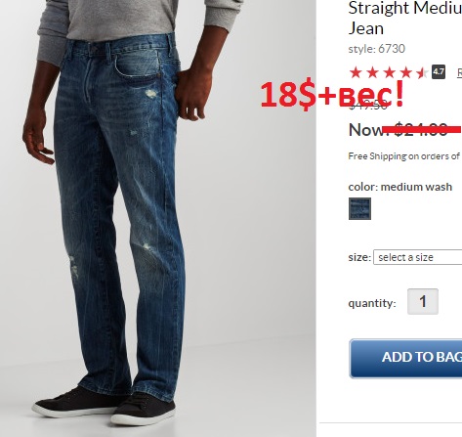Select the medium wash color swatch
Image resolution: width=462 pixels, height=437 pixels.
359,208
